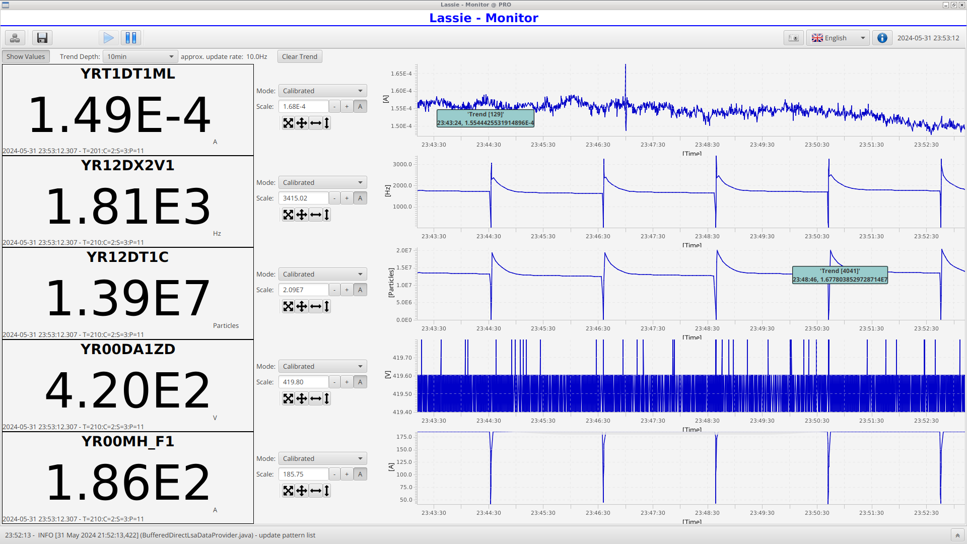Click the network devices icon in toolbar
Image resolution: width=967 pixels, height=544 pixels.
coord(15,38)
